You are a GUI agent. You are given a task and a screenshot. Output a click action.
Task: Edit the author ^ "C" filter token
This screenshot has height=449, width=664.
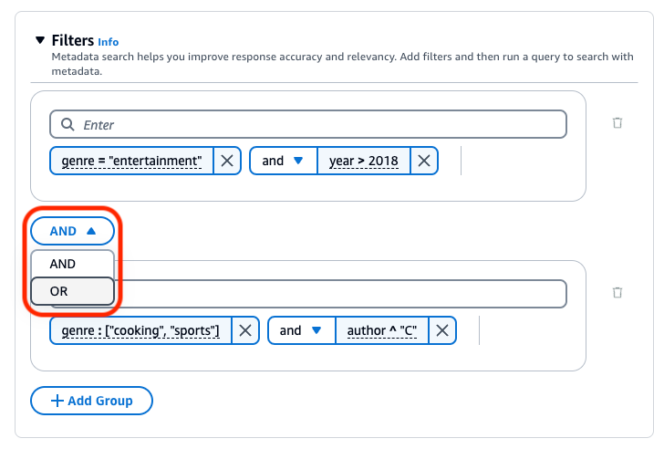(x=381, y=330)
